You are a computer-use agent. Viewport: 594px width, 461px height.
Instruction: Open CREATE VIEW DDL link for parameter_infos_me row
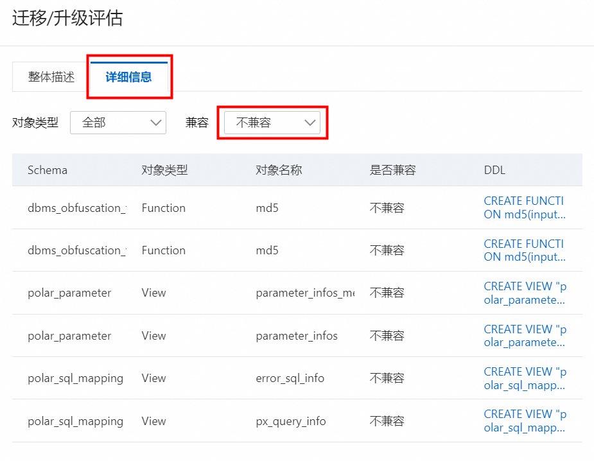click(525, 293)
